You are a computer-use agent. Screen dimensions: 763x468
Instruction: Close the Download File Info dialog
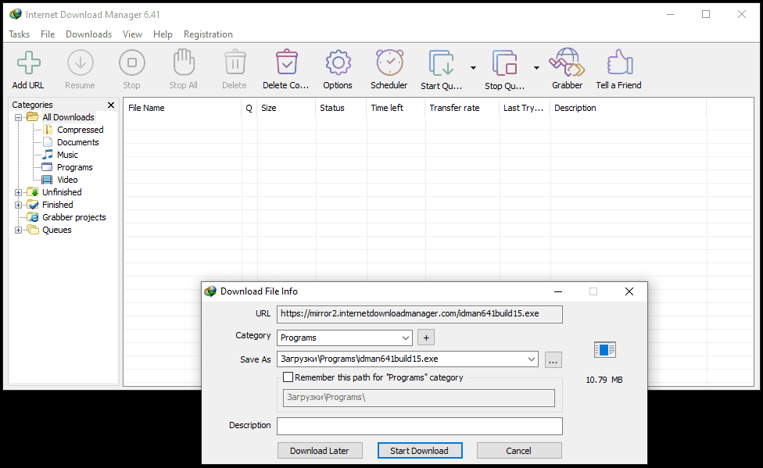629,291
